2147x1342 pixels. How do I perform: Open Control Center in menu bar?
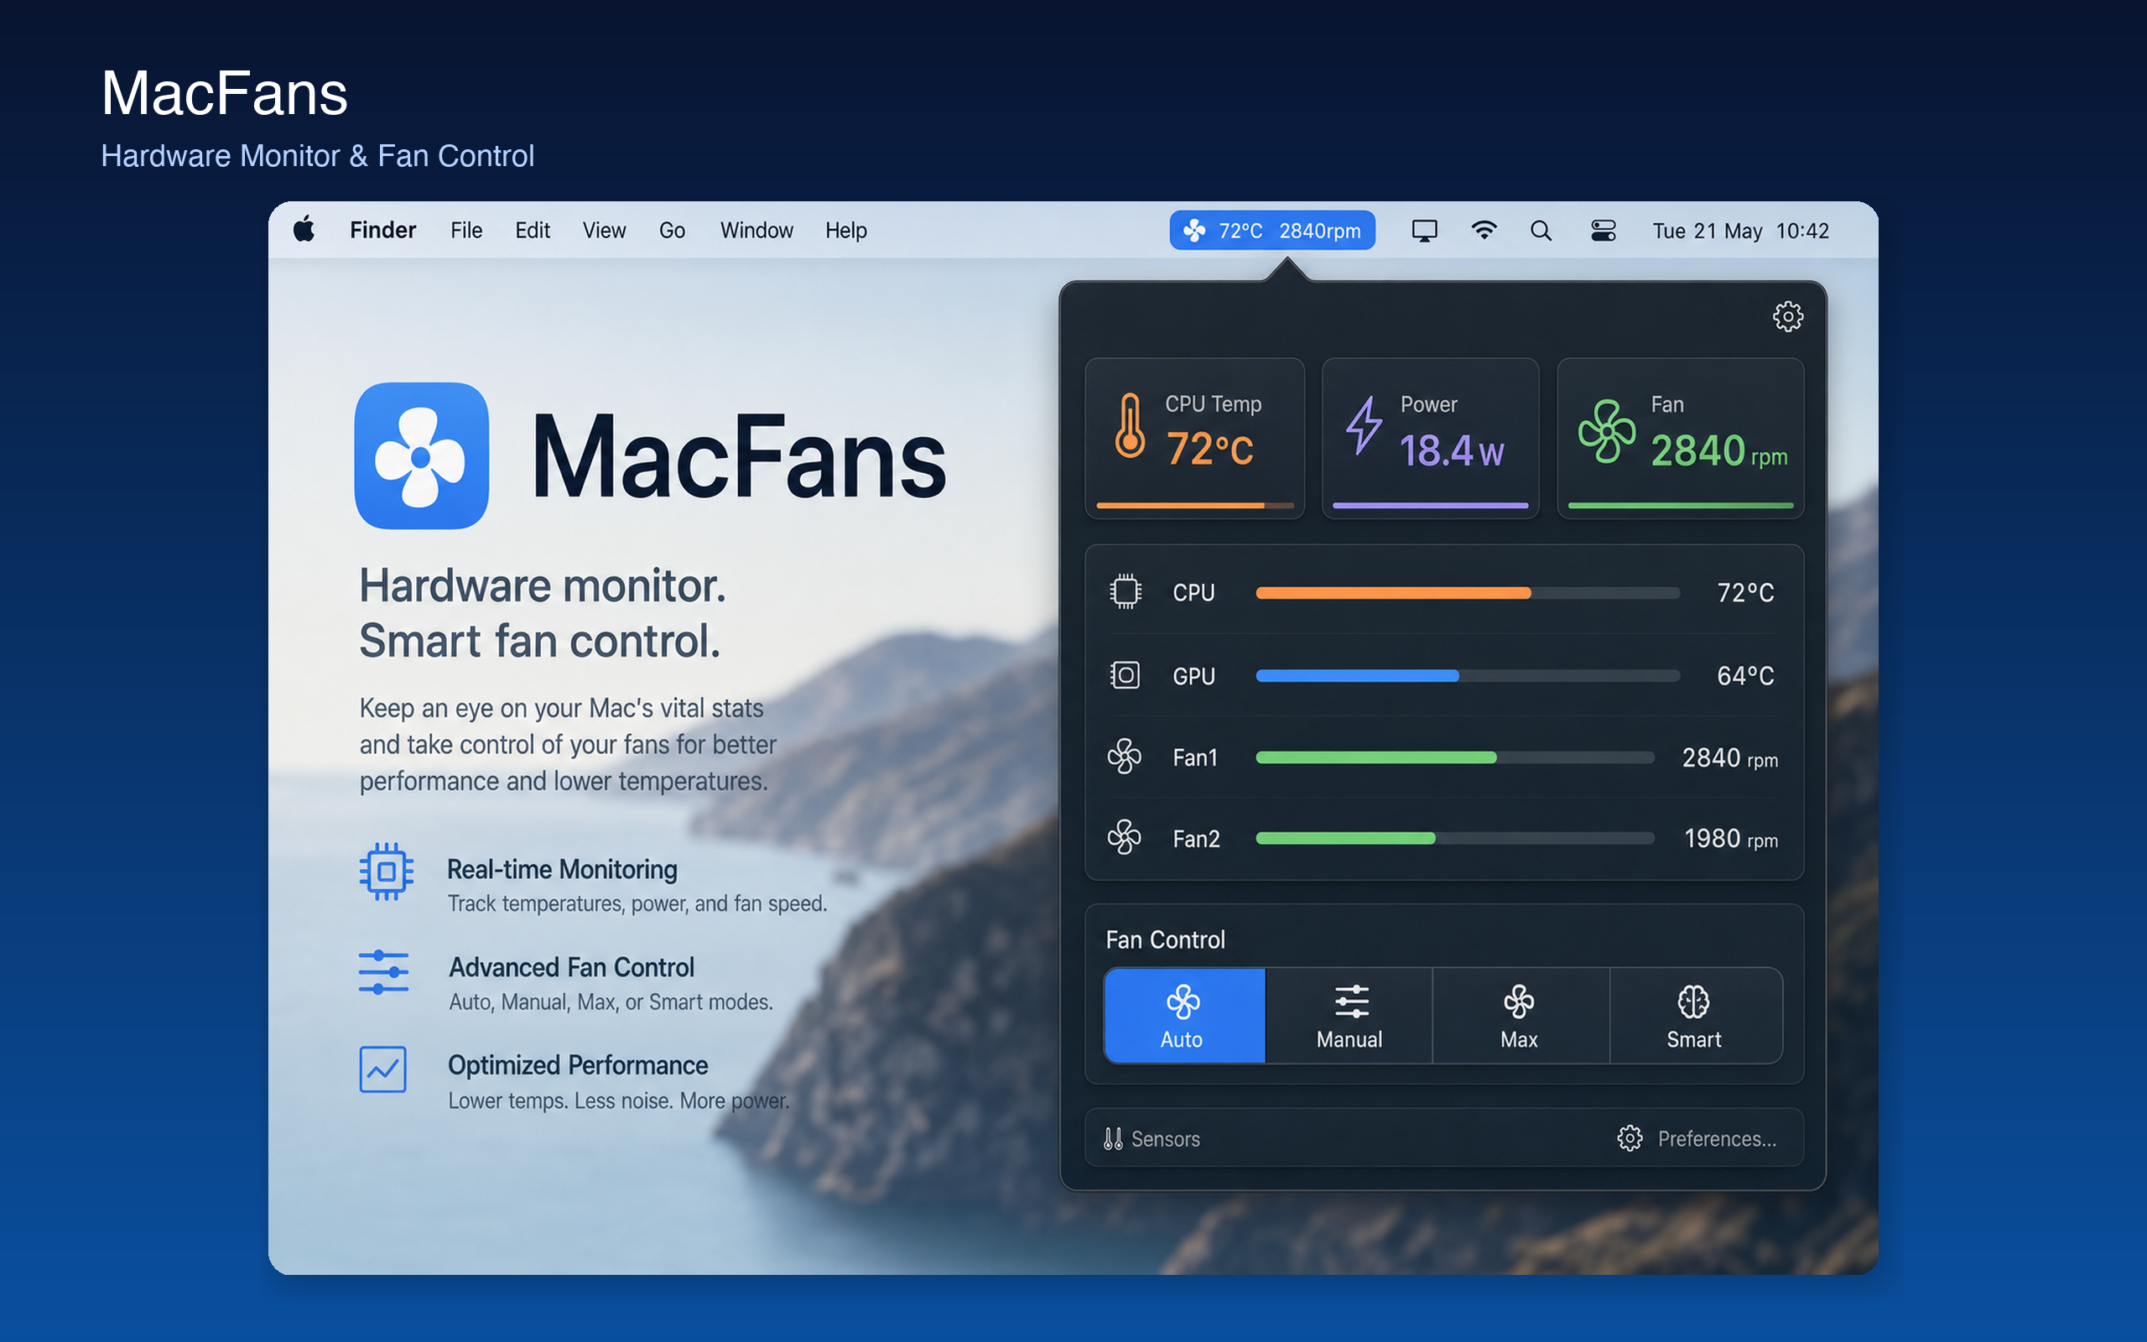coord(1604,231)
